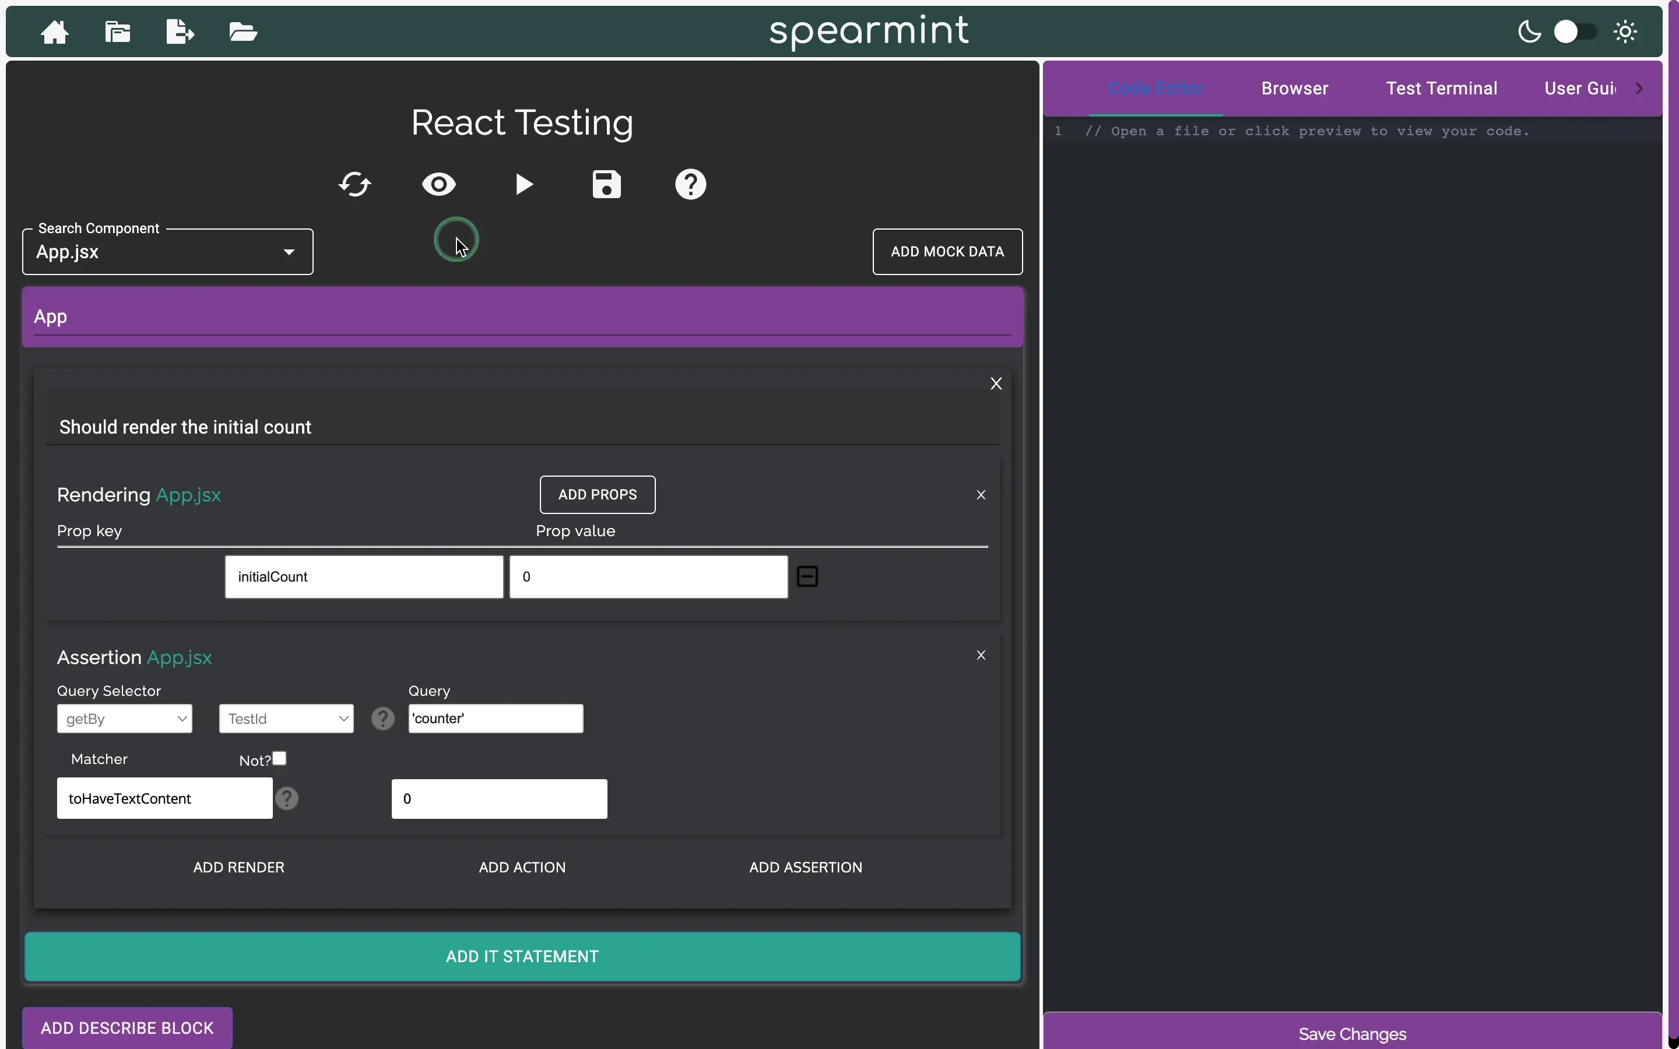Click ADD DESCRIBE BLOCK at the bottom
This screenshot has height=1049, width=1679.
(126, 1030)
